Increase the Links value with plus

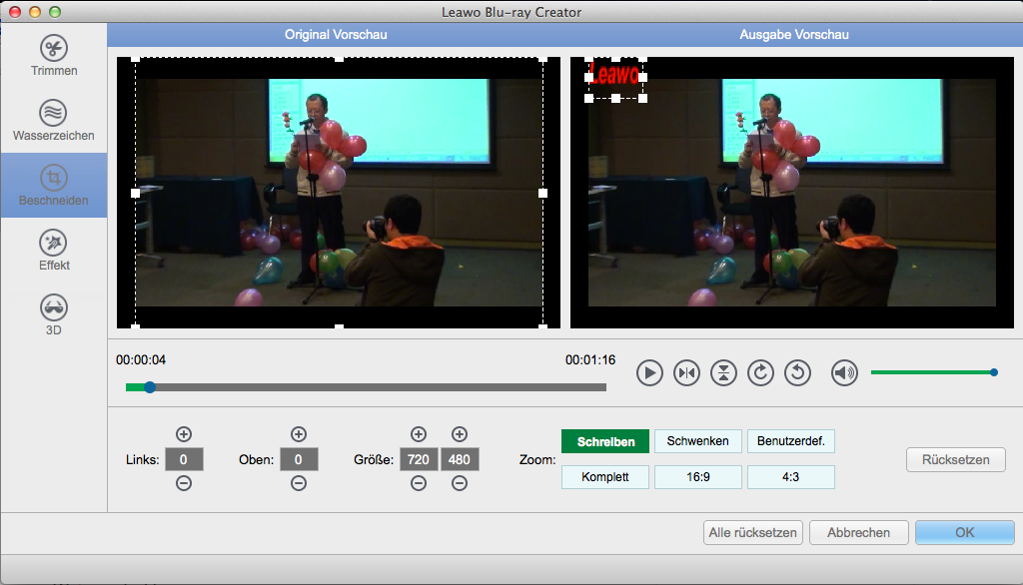point(184,434)
